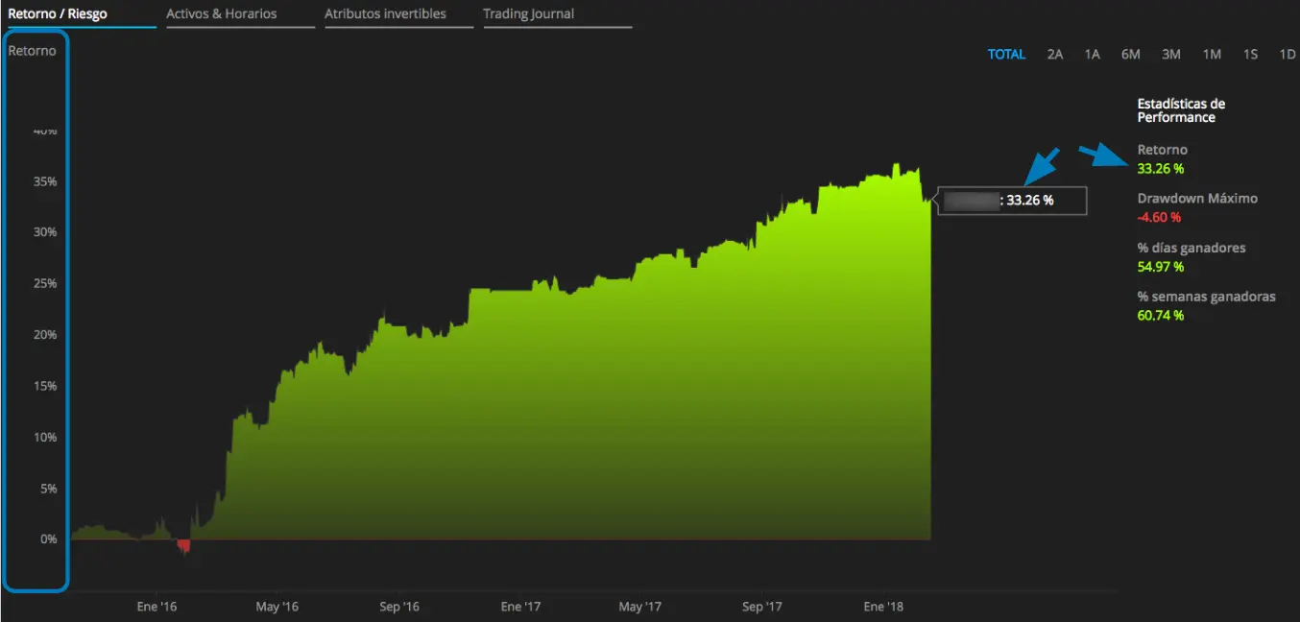Click the 33.26 % chart tooltip

(1012, 201)
